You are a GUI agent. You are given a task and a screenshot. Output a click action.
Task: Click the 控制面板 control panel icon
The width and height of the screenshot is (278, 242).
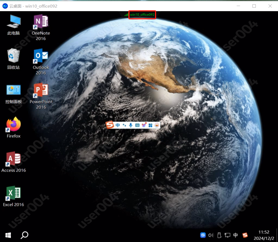point(14,90)
